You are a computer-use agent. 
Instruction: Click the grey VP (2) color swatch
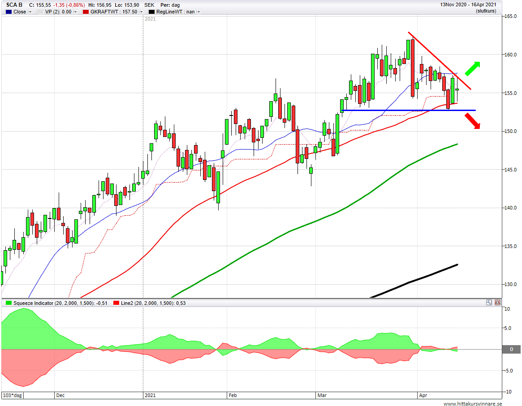pos(40,12)
